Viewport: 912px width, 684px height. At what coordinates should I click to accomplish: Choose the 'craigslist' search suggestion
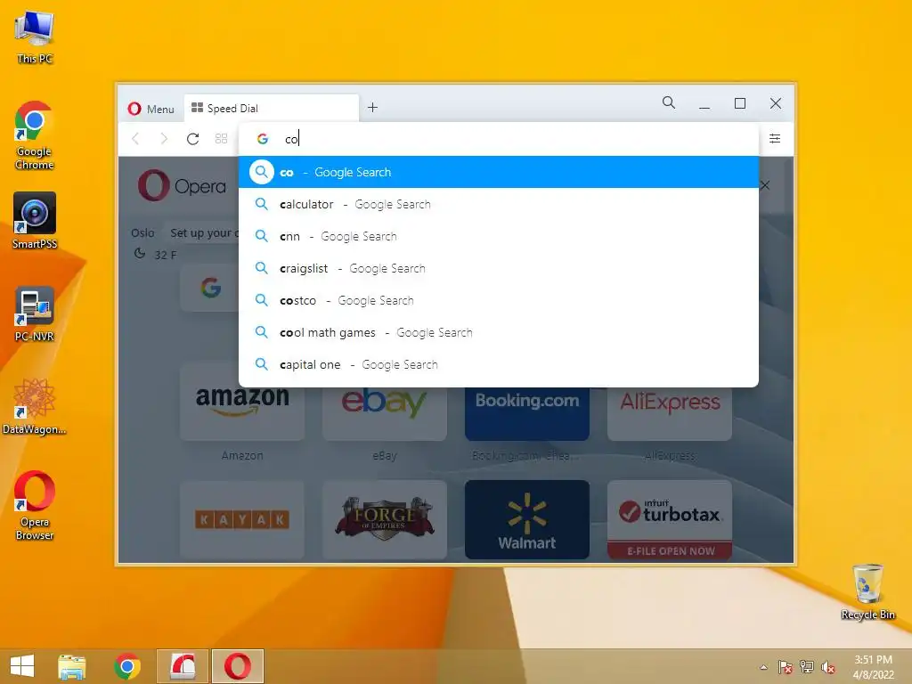[x=499, y=268]
